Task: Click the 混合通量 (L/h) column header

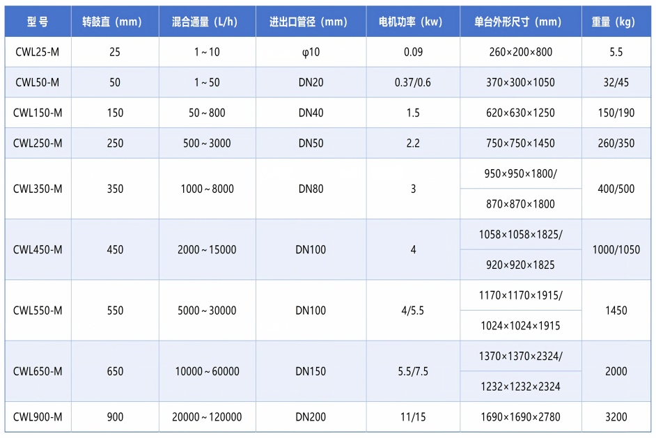Action: 207,22
